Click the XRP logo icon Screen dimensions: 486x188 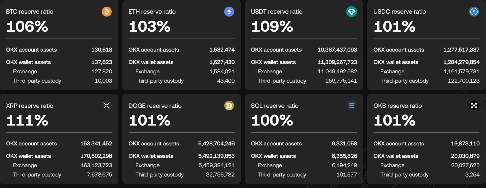(x=106, y=105)
